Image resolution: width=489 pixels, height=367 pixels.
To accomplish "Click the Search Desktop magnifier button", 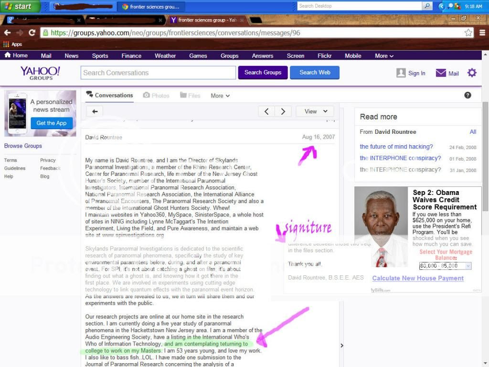I will click(427, 6).
